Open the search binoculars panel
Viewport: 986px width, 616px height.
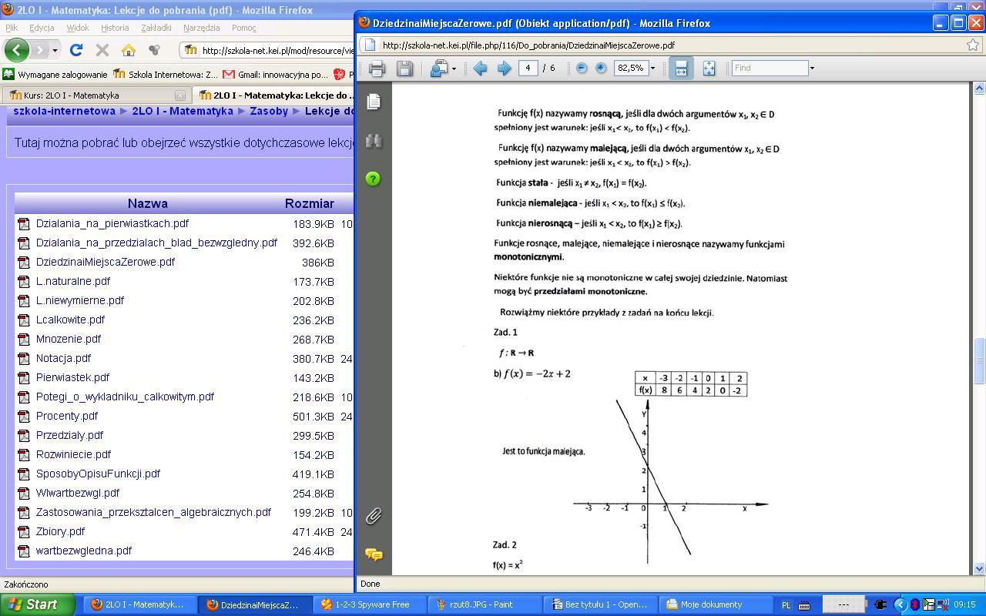[374, 141]
